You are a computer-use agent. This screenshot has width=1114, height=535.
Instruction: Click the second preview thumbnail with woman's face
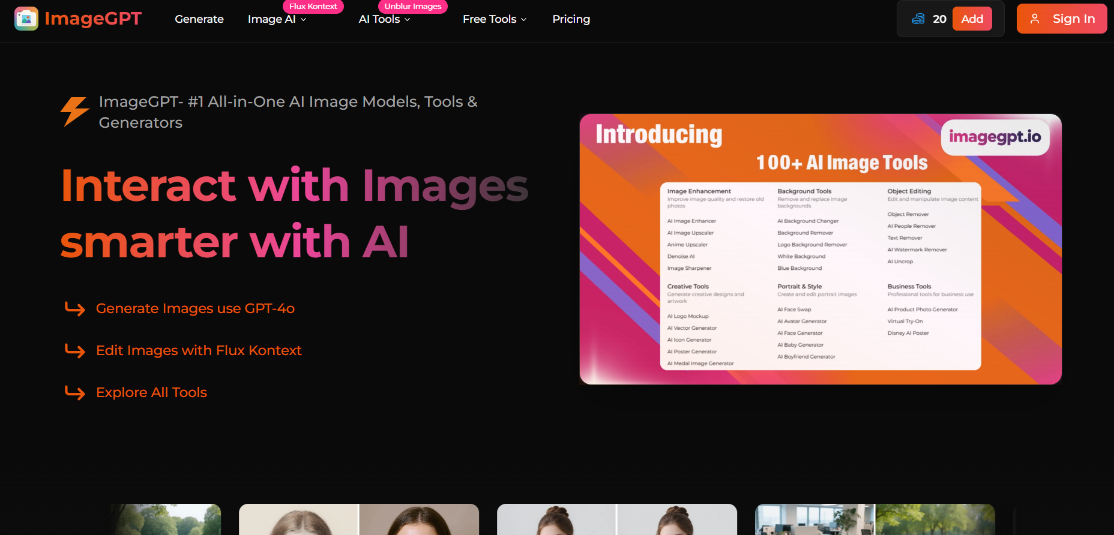pyautogui.click(x=359, y=519)
